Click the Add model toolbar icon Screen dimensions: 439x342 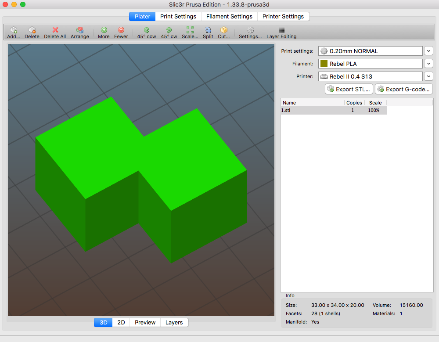(x=14, y=30)
